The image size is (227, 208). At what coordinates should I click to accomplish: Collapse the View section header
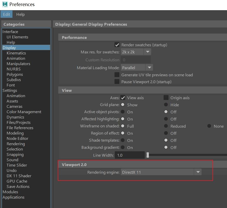coord(143,90)
